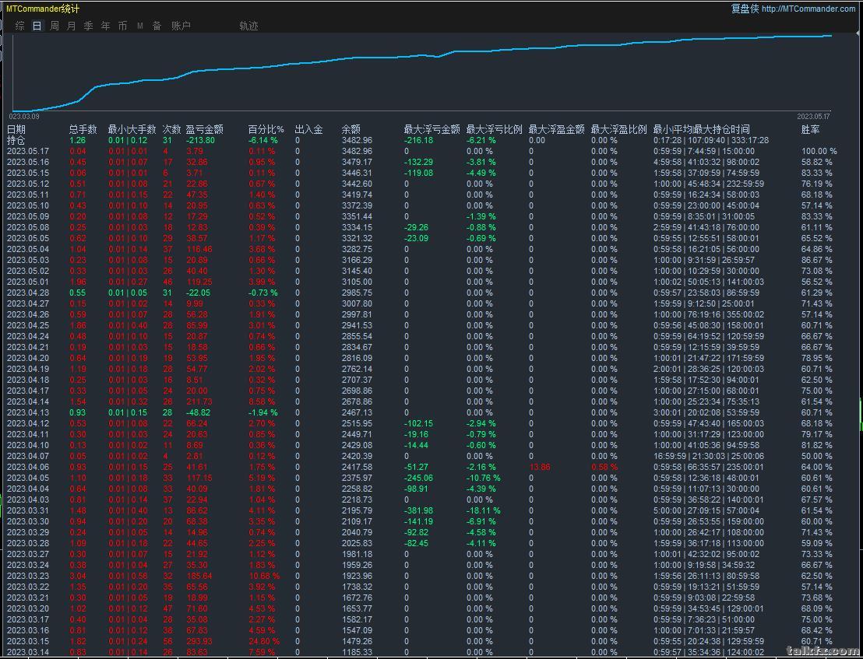This screenshot has height=659, width=863.
Task: Click the 58.82 % win rate cell
Action: point(816,162)
